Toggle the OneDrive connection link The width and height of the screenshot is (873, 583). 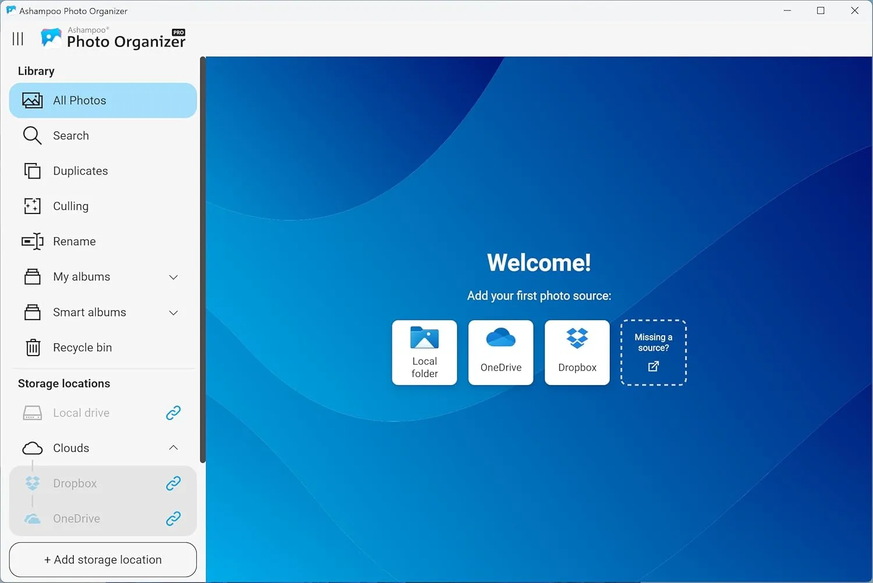[x=173, y=518]
